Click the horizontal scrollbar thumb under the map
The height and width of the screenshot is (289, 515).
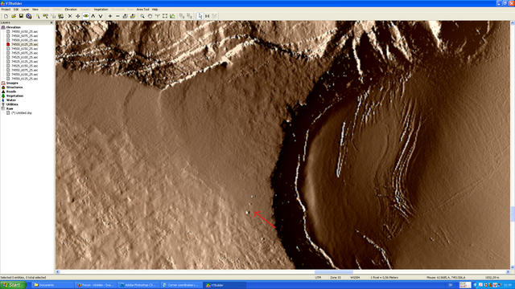coord(334,272)
